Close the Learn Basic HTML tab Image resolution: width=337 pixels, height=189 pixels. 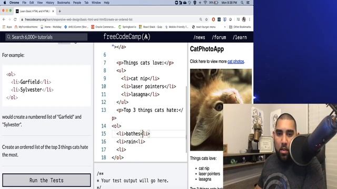point(53,11)
